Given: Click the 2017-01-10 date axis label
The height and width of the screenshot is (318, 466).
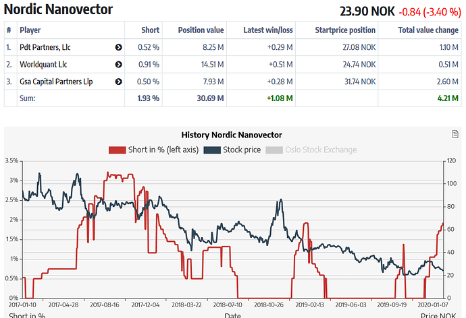Looking at the screenshot, I should point(22,305).
